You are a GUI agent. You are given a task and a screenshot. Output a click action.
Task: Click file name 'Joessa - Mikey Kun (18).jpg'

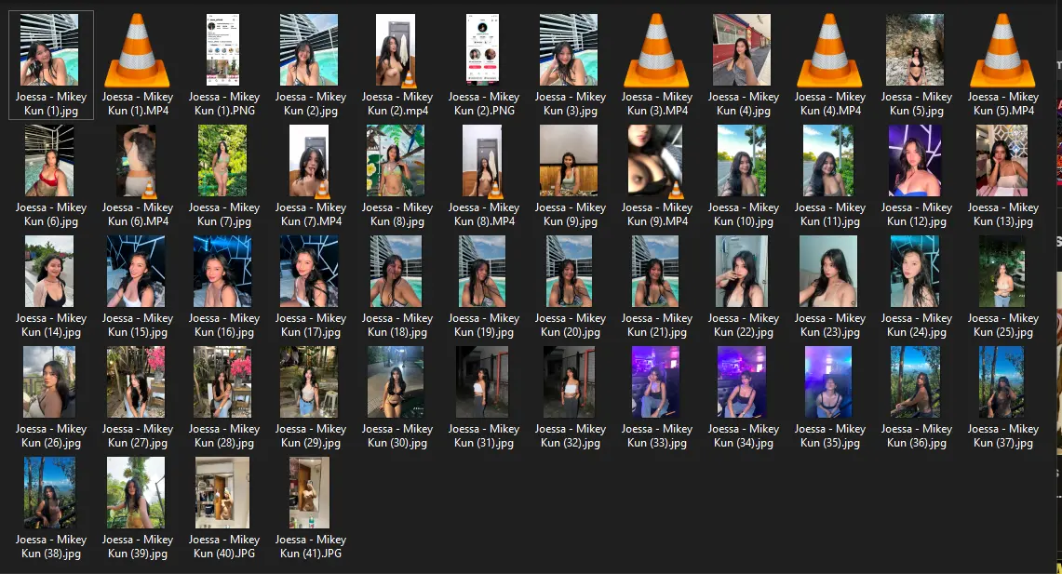(397, 325)
